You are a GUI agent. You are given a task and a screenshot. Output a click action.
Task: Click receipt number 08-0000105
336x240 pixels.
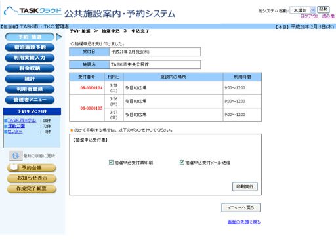click(91, 108)
